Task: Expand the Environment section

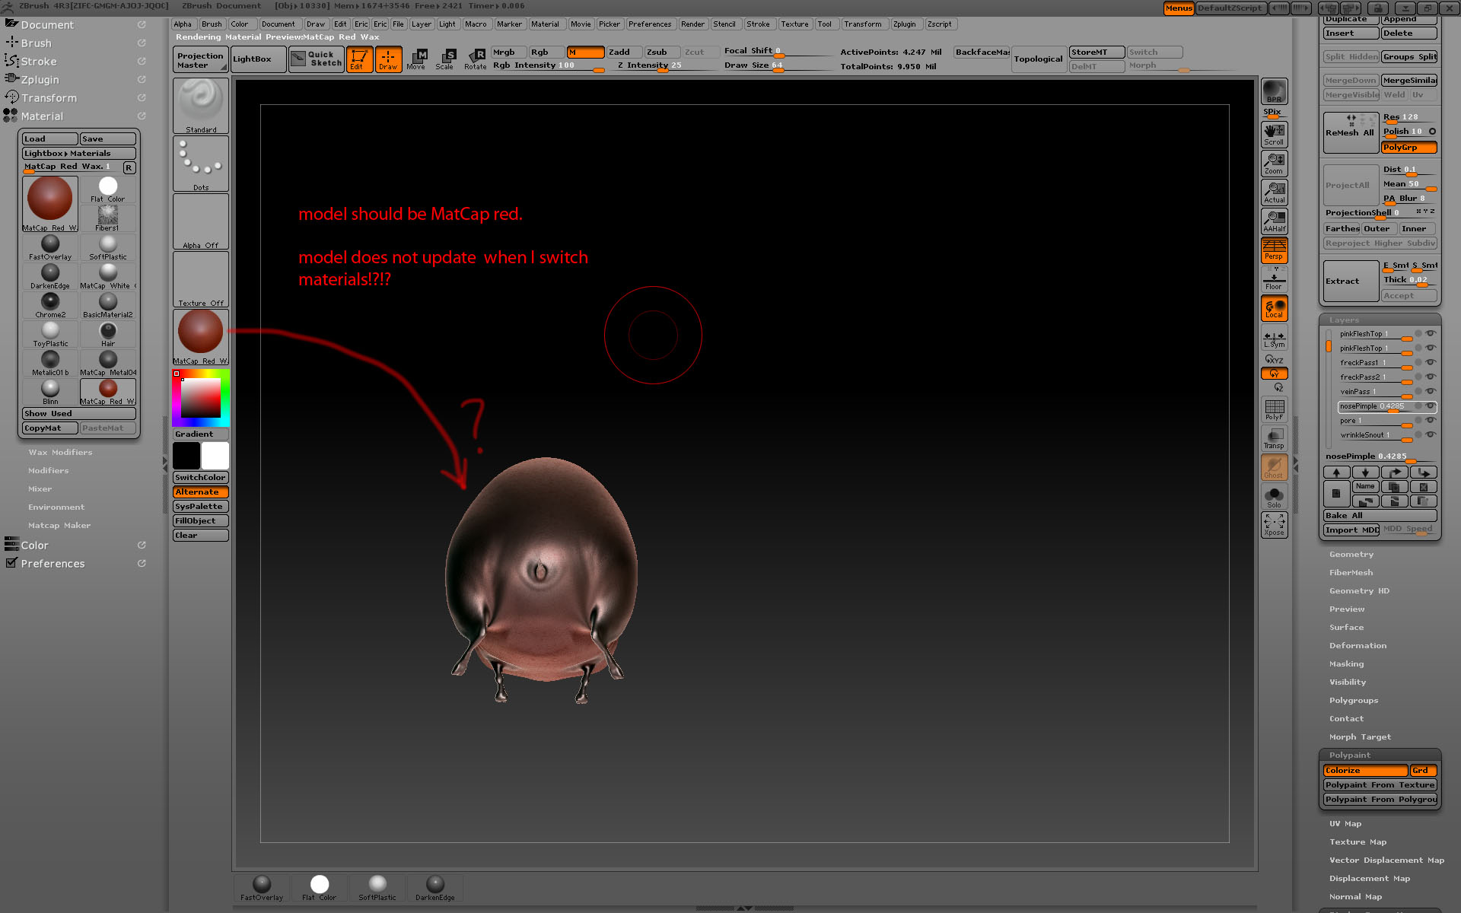Action: click(56, 507)
